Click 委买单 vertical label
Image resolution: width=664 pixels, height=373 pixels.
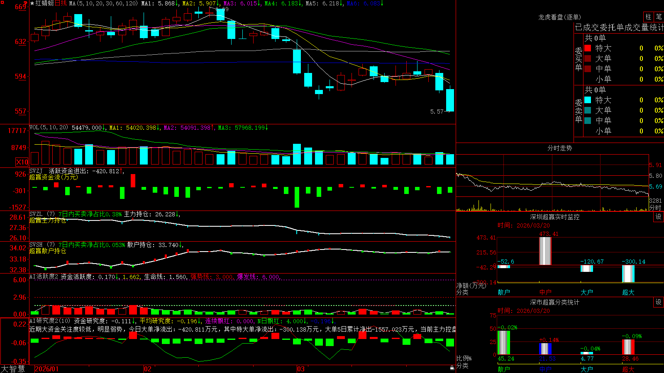coord(579,59)
